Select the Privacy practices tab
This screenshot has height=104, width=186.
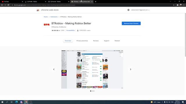point(82,41)
